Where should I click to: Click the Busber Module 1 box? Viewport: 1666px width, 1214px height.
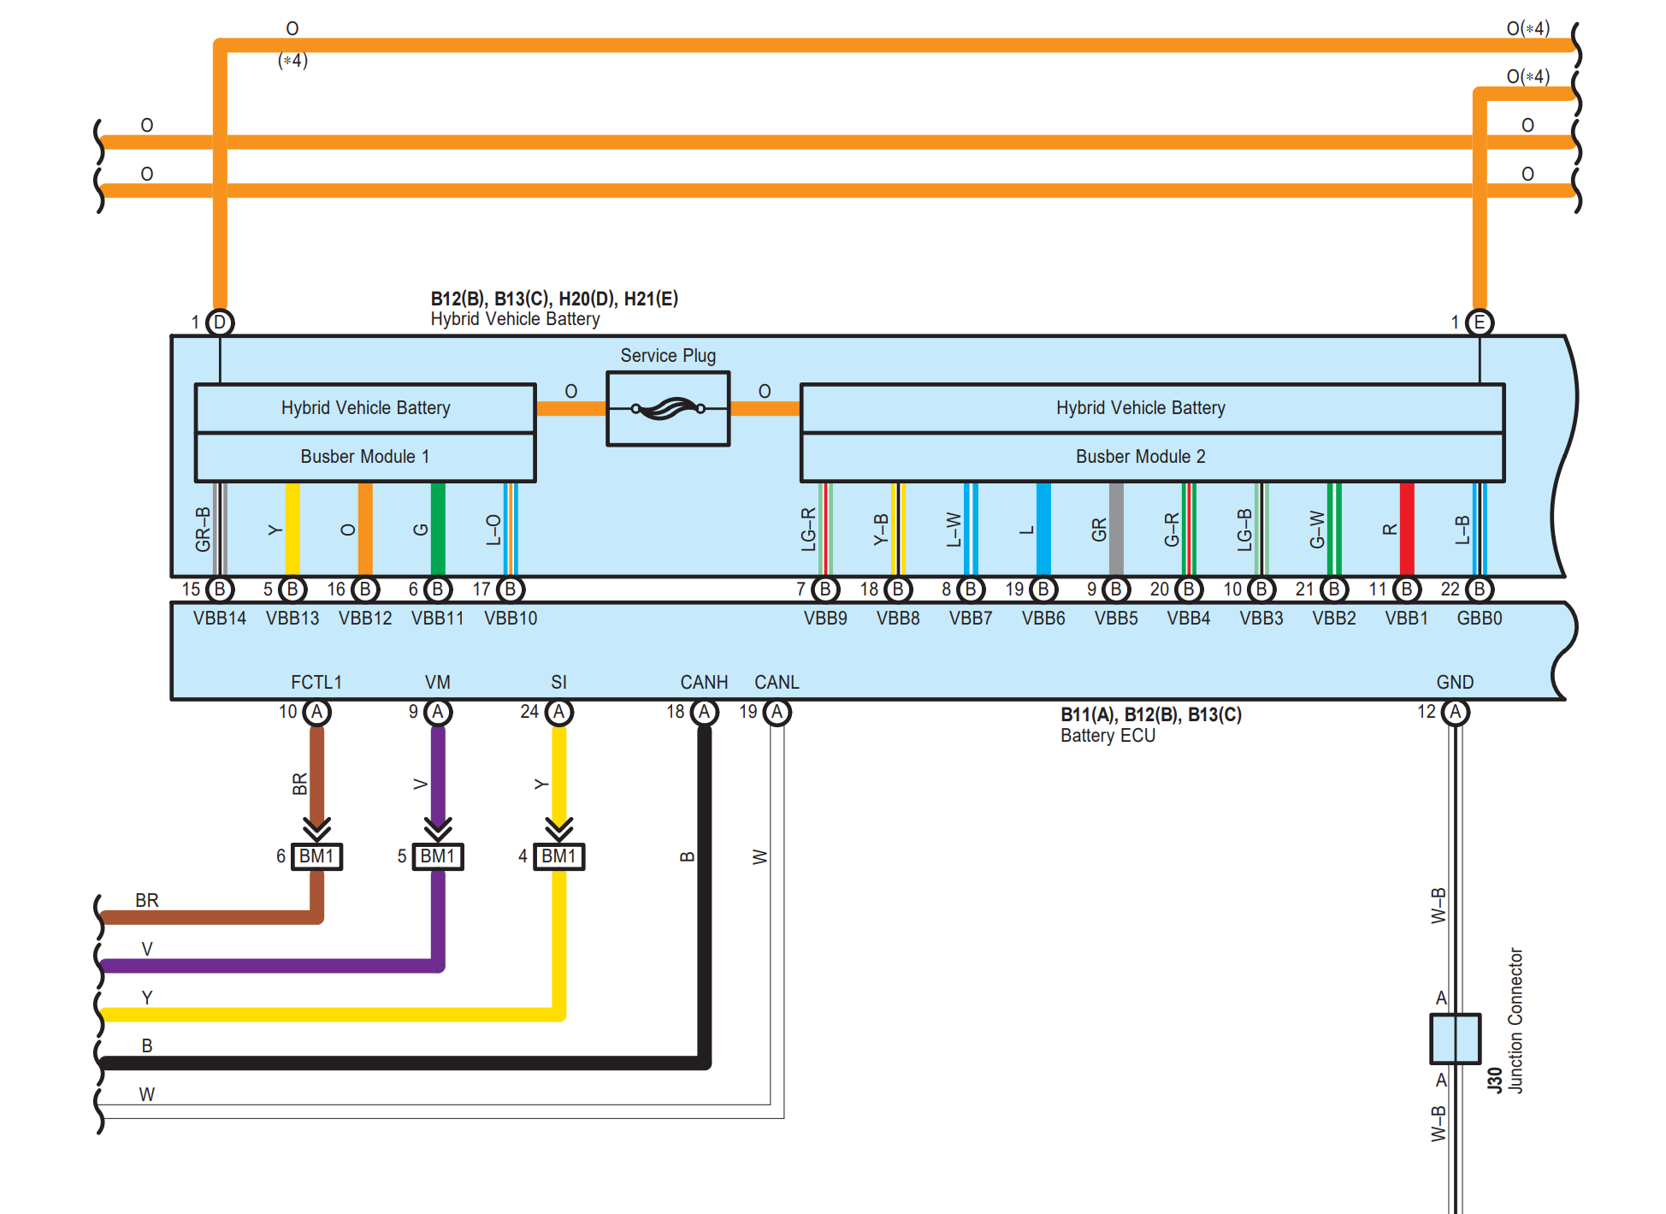pyautogui.click(x=365, y=457)
